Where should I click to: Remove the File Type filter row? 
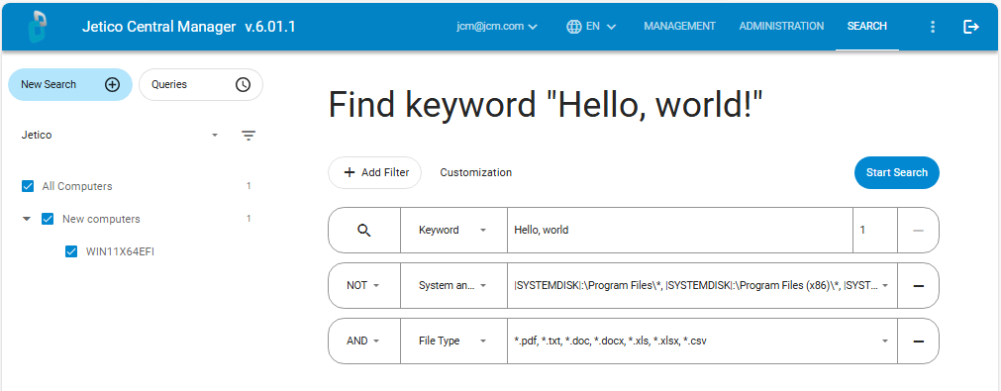pos(919,342)
